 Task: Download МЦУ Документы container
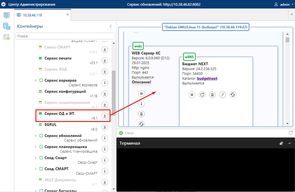click(x=105, y=182)
